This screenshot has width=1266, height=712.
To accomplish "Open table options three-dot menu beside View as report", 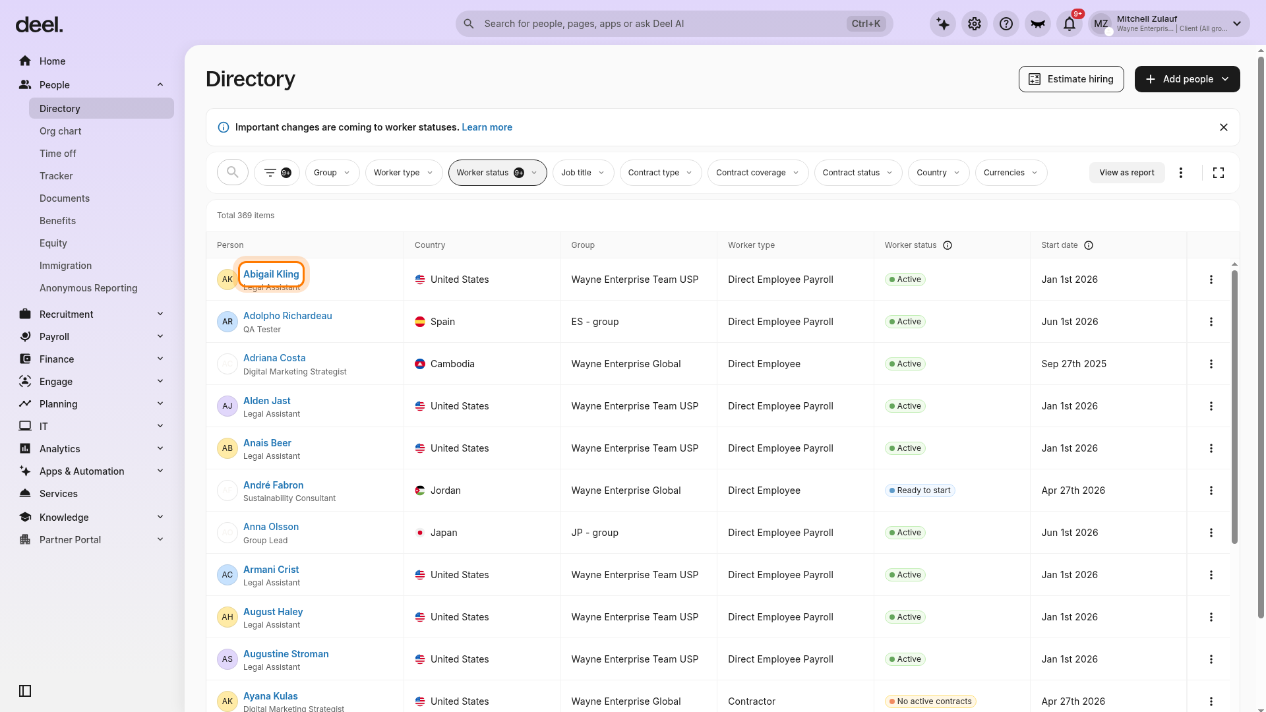I will pyautogui.click(x=1181, y=173).
